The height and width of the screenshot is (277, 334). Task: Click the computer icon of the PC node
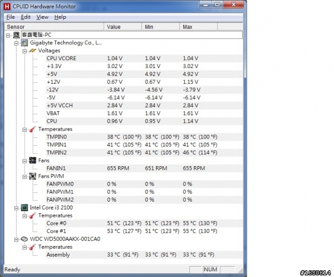tap(16, 35)
